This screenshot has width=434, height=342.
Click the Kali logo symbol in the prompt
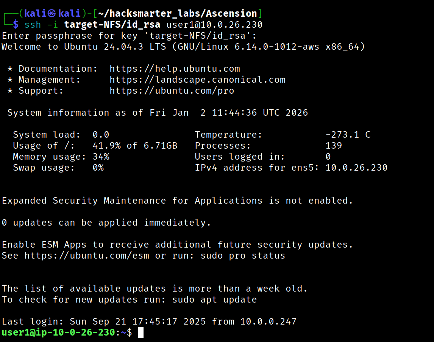click(x=52, y=13)
